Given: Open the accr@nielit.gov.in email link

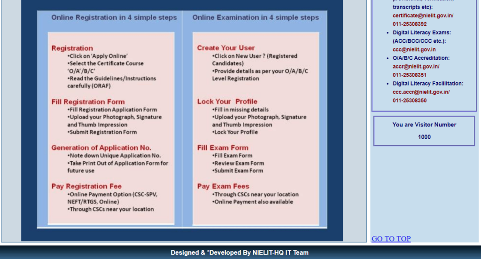Looking at the screenshot, I should 415,66.
